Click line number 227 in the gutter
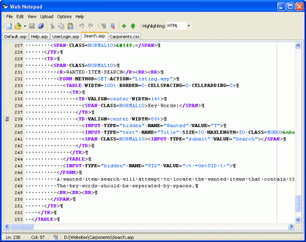Image resolution: width=306 pixels, height=242 pixels. coord(18,45)
